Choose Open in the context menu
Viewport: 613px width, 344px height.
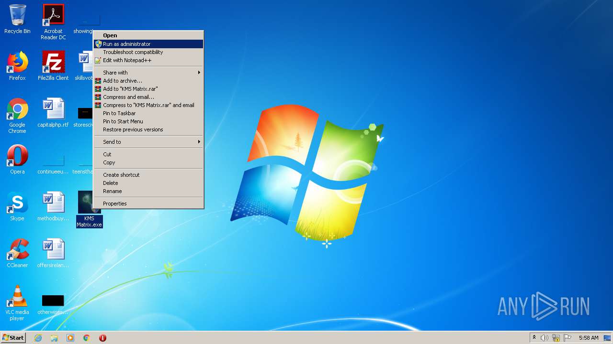(148, 35)
